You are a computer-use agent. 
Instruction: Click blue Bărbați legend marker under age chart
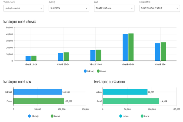[x=86, y=71]
